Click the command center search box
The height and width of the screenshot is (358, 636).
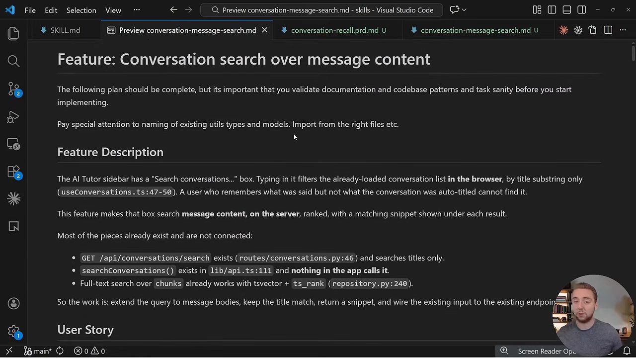click(321, 10)
